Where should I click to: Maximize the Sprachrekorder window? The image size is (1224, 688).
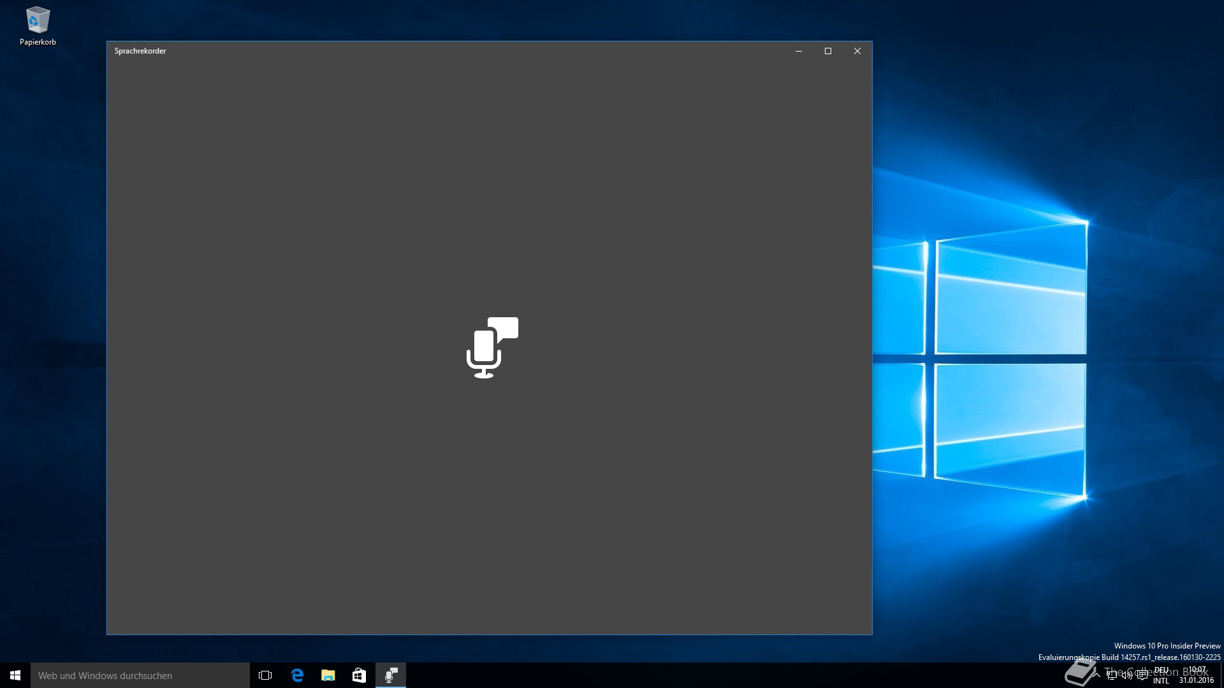828,51
